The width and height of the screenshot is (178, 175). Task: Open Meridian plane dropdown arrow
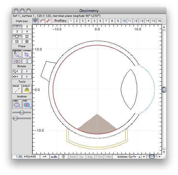click(20, 57)
